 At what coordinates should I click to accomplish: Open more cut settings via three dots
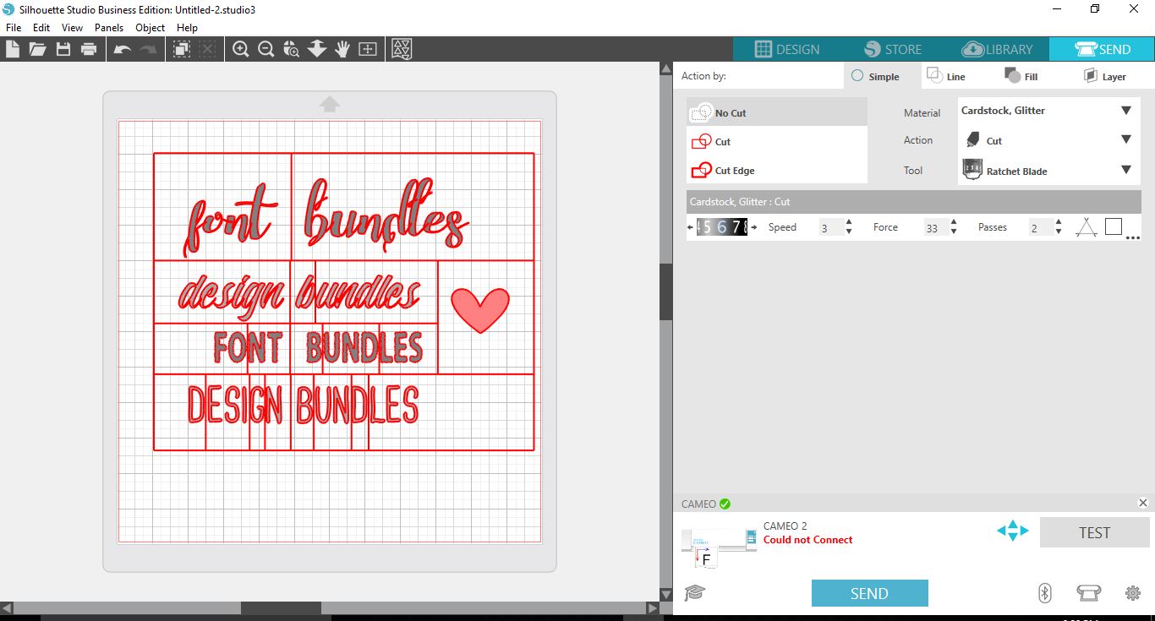click(1133, 237)
